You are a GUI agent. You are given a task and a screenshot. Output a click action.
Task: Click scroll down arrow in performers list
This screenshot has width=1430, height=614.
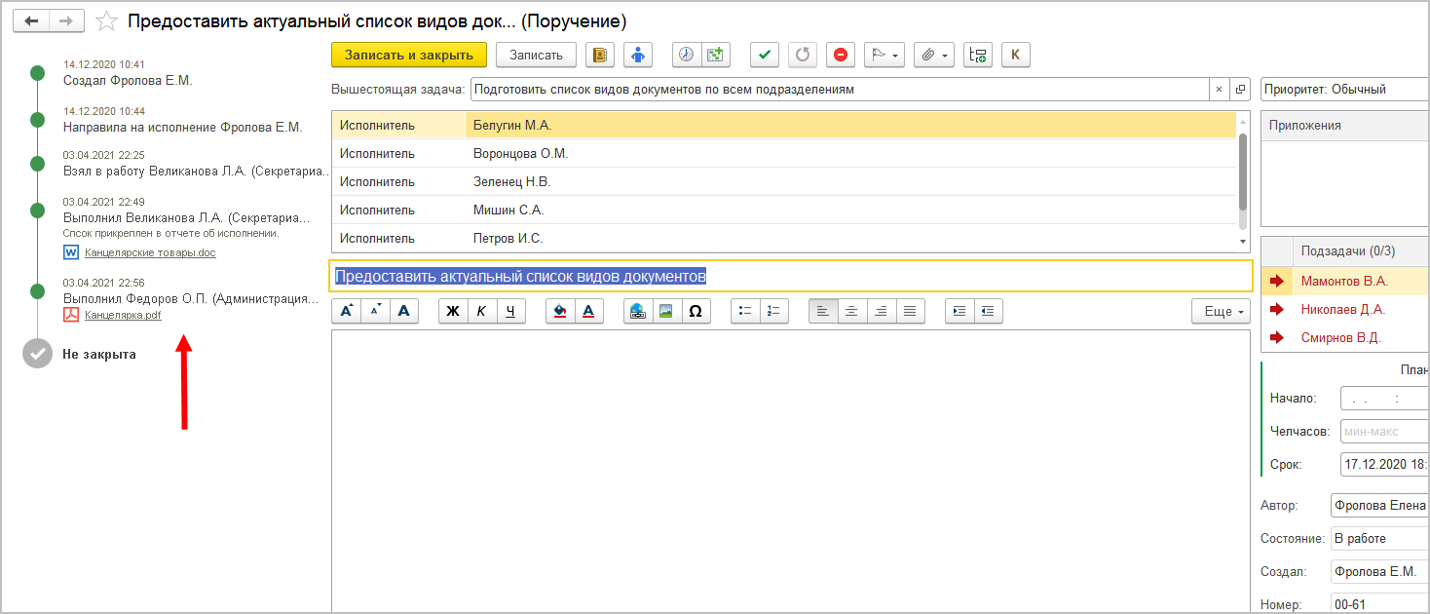click(x=1242, y=241)
